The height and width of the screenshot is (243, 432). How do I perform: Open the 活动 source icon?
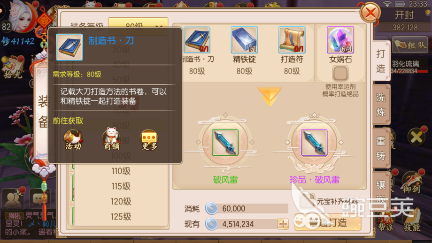pyautogui.click(x=73, y=140)
